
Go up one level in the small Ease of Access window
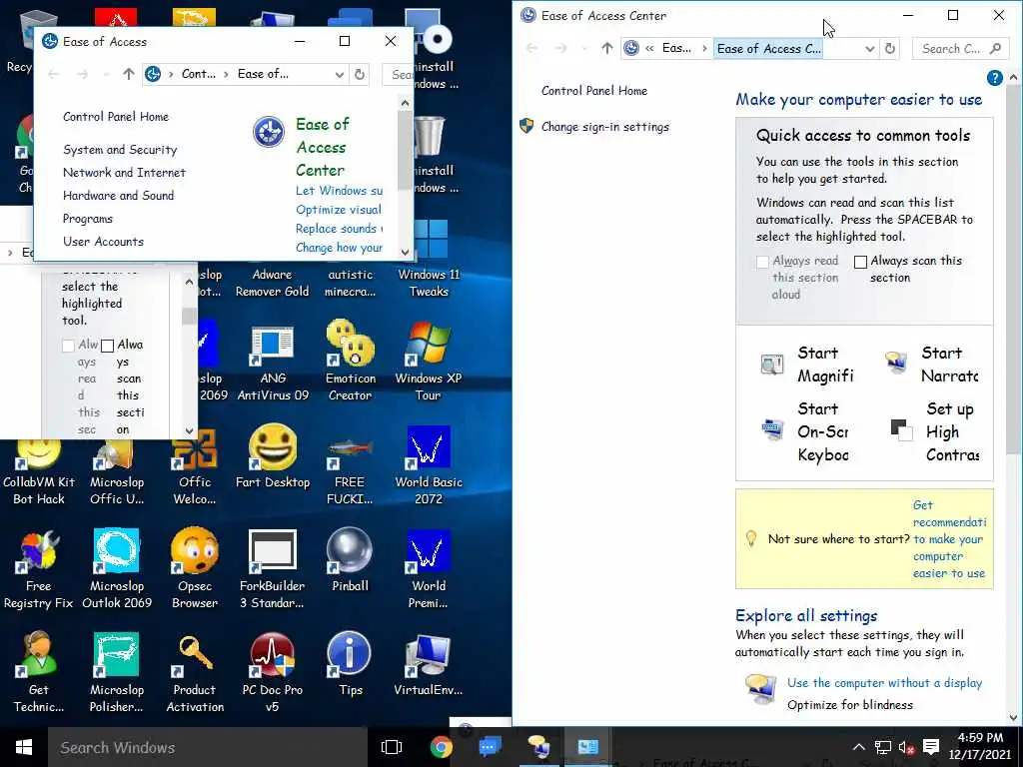click(x=129, y=74)
